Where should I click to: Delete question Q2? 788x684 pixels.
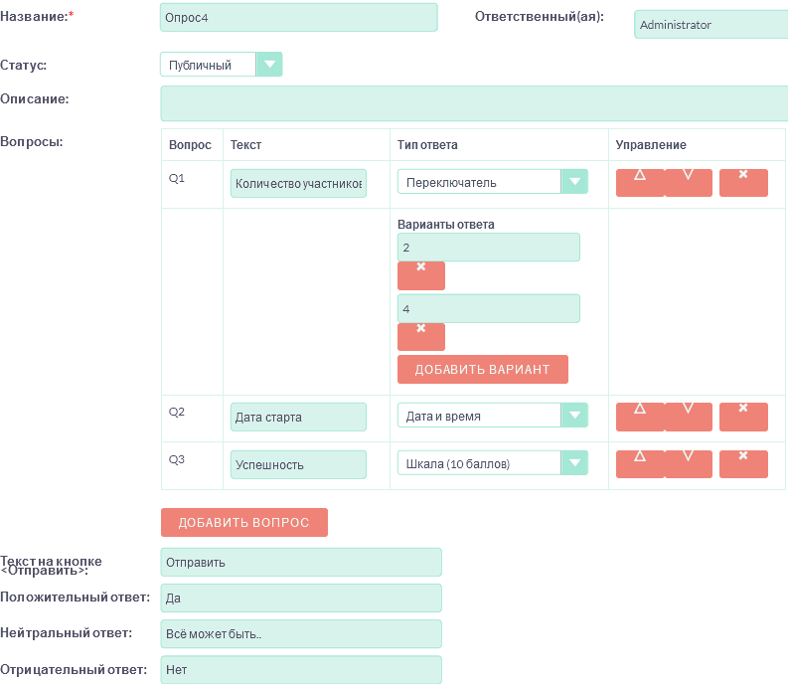[x=743, y=417]
